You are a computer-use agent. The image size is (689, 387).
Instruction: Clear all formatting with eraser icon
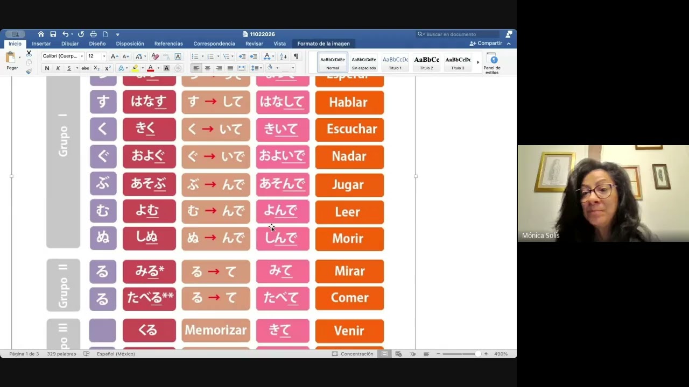coord(155,56)
